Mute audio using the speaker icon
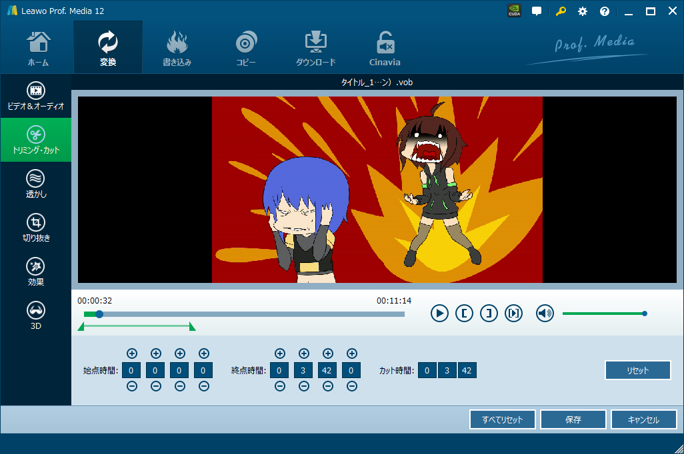 545,313
